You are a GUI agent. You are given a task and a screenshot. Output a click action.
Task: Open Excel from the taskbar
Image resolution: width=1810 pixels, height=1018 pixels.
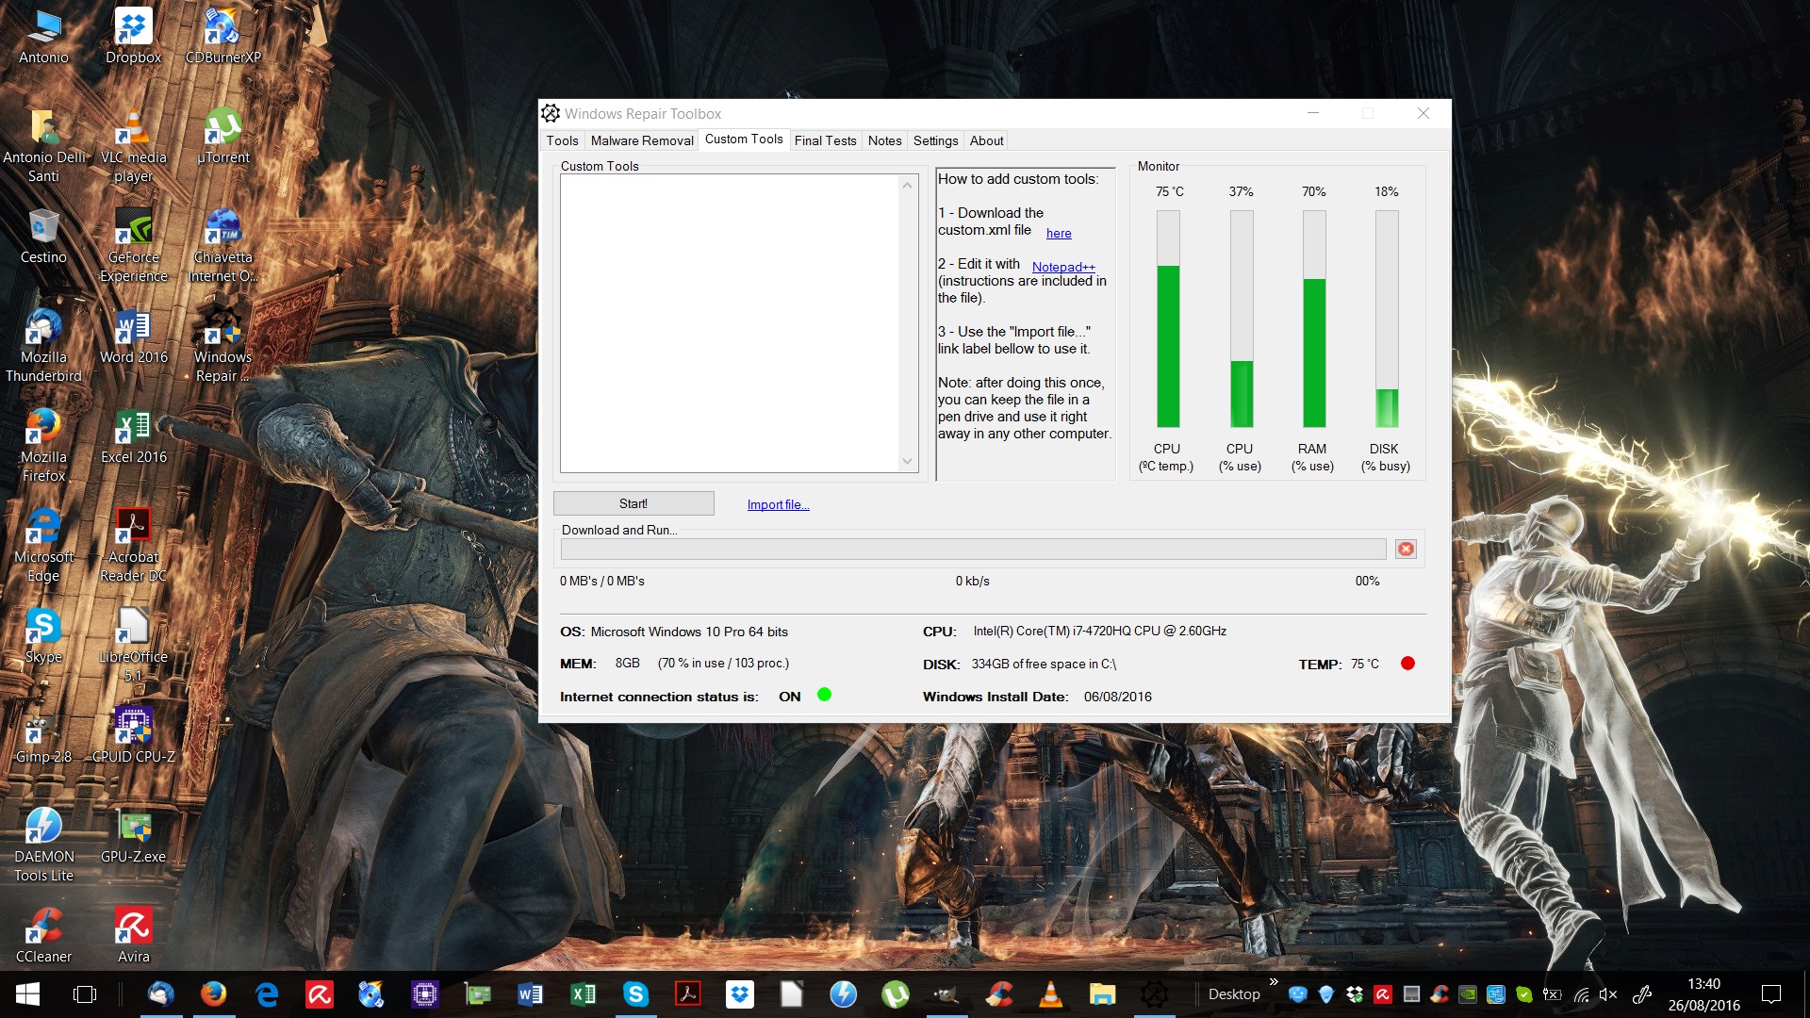click(583, 993)
